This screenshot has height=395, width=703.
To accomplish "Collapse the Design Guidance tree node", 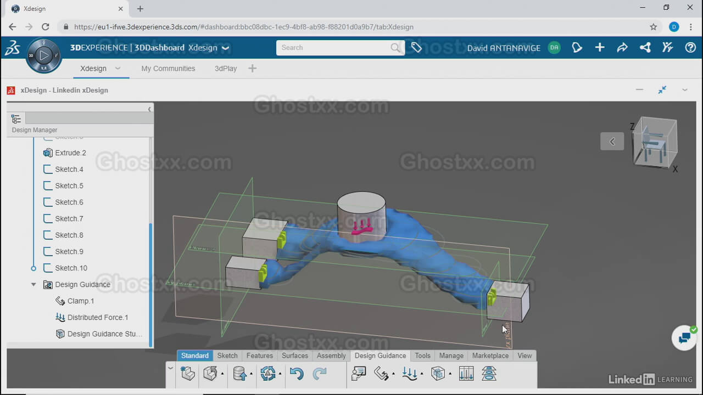I will pyautogui.click(x=34, y=285).
